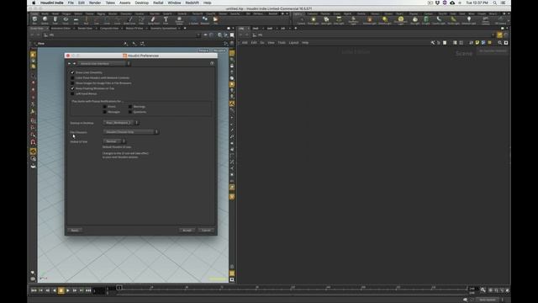Click the highlighted Stop button in the playbar
This screenshot has width=538, height=303.
61,290
